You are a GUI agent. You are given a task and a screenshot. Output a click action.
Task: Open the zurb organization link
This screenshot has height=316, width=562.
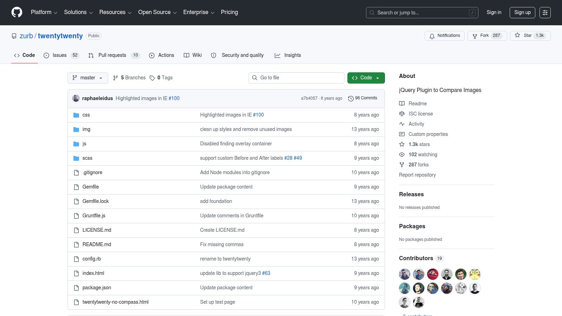coord(26,36)
